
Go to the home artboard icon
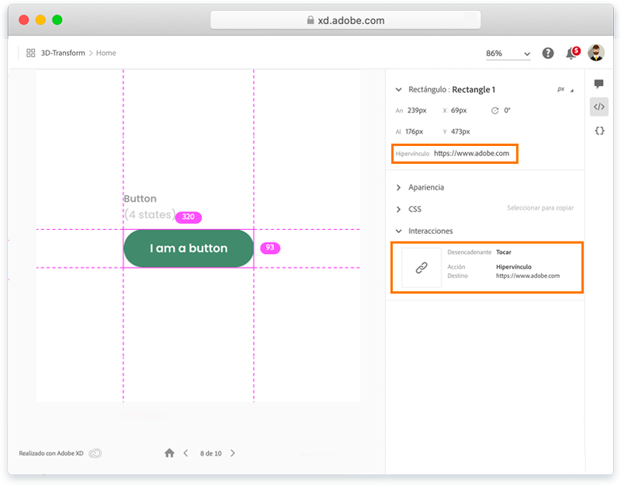pos(169,453)
